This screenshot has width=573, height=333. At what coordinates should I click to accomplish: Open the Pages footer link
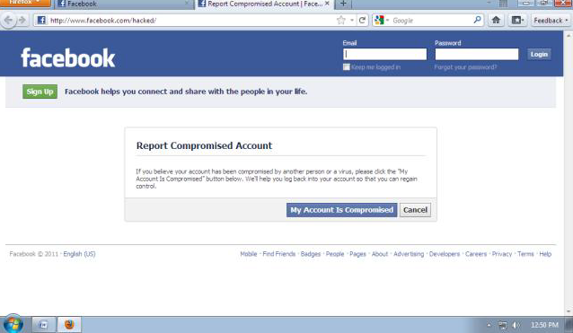coord(357,254)
